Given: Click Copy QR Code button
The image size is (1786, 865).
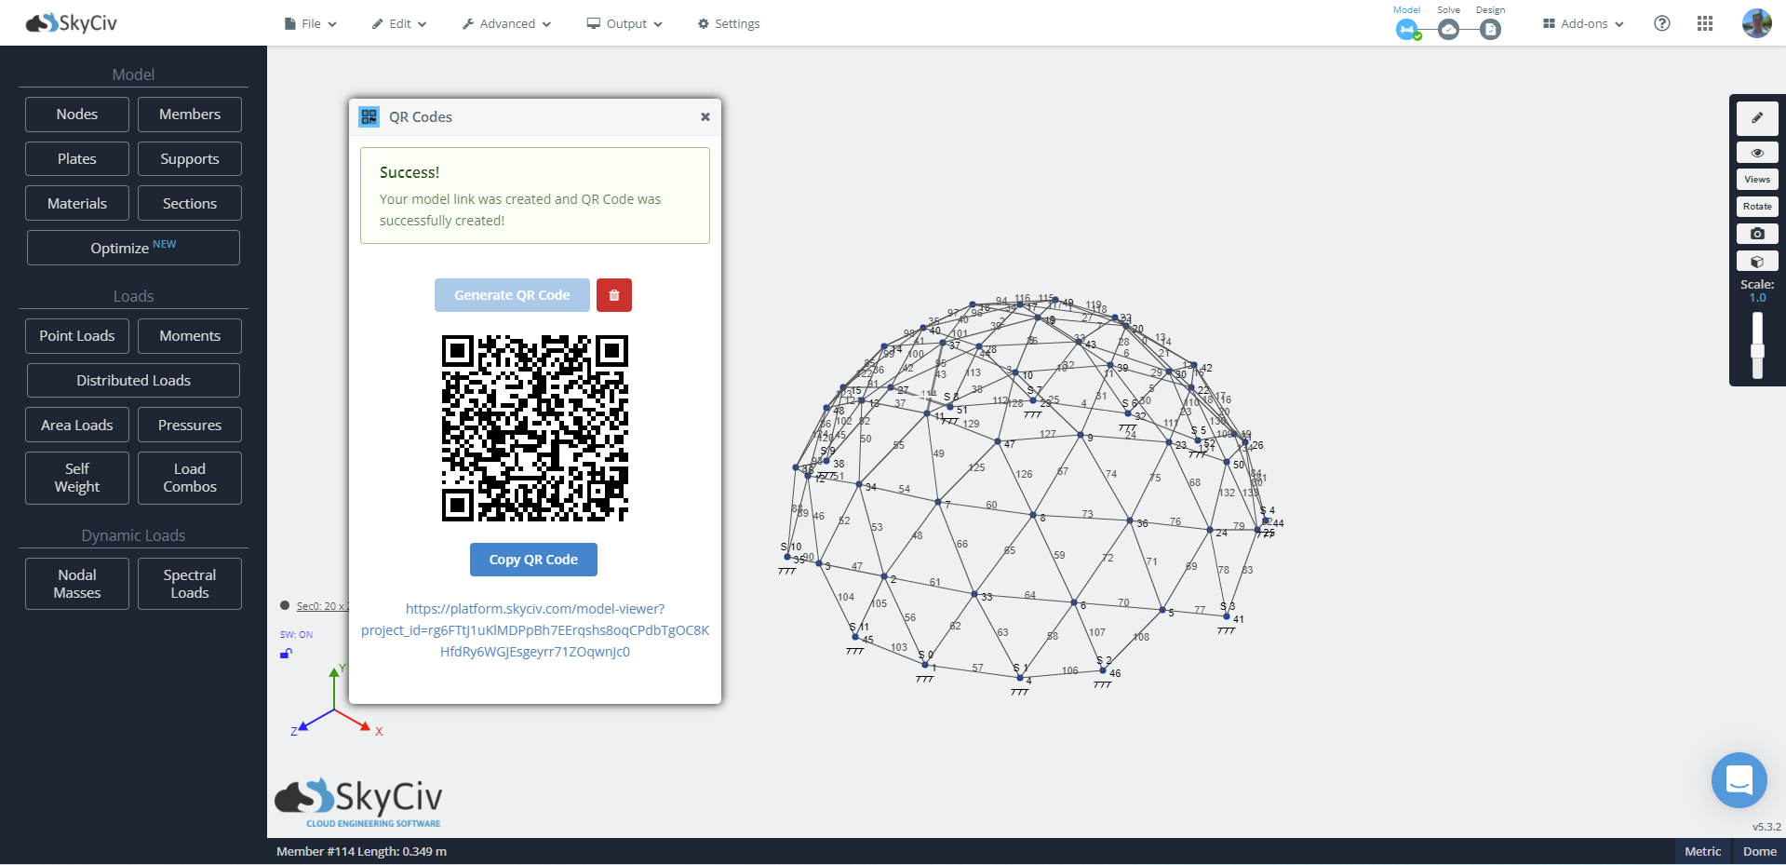Looking at the screenshot, I should click(x=533, y=560).
